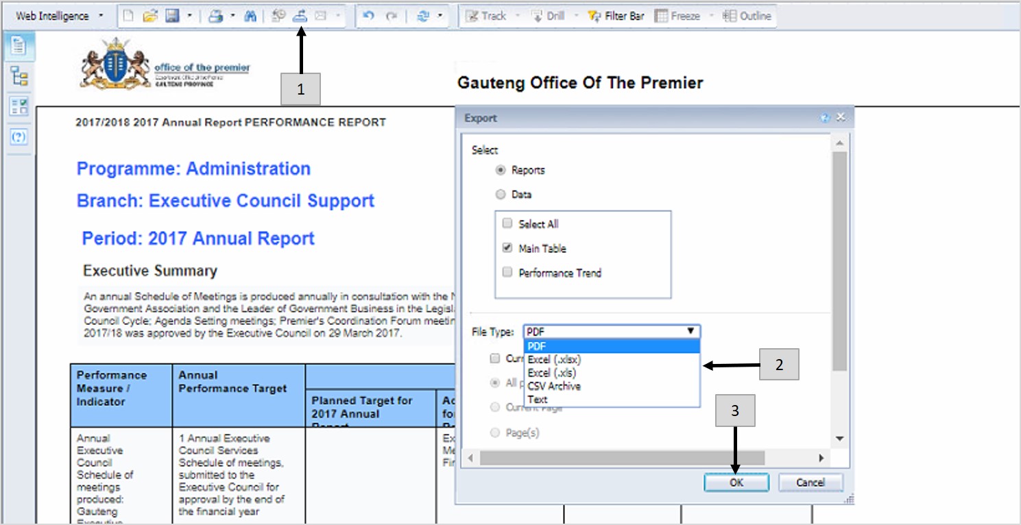Click the Export icon in the toolbar
Image resolution: width=1021 pixels, height=525 pixels.
pyautogui.click(x=300, y=16)
